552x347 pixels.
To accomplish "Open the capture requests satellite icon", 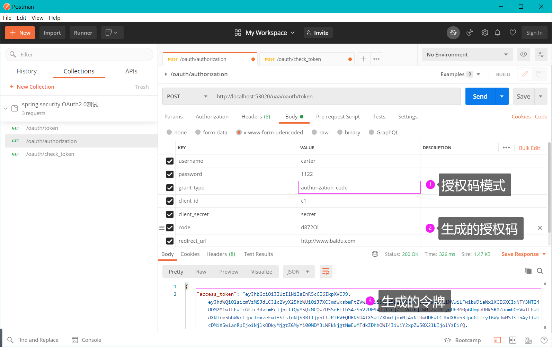I will [470, 33].
